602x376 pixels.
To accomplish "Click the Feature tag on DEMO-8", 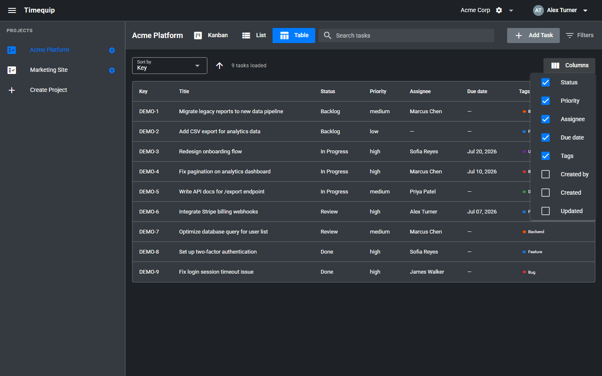I will point(532,252).
